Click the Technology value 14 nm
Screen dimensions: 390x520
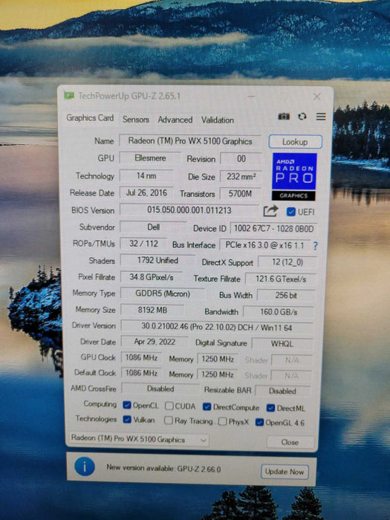coord(146,176)
